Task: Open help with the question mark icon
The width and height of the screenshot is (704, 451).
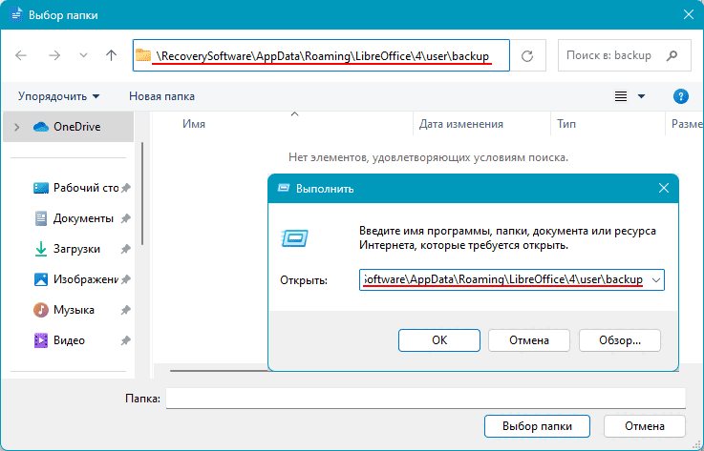Action: (x=681, y=96)
